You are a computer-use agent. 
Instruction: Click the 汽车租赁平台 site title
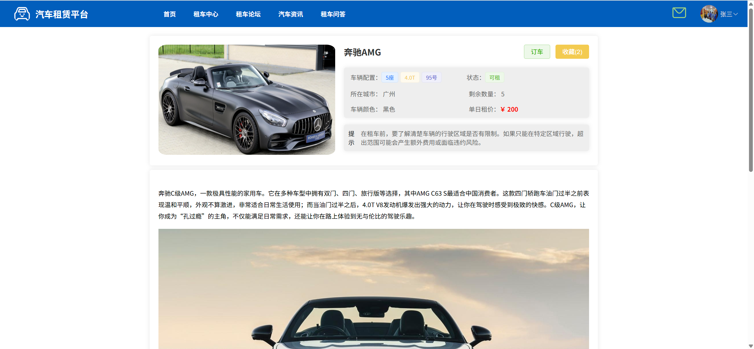point(62,14)
